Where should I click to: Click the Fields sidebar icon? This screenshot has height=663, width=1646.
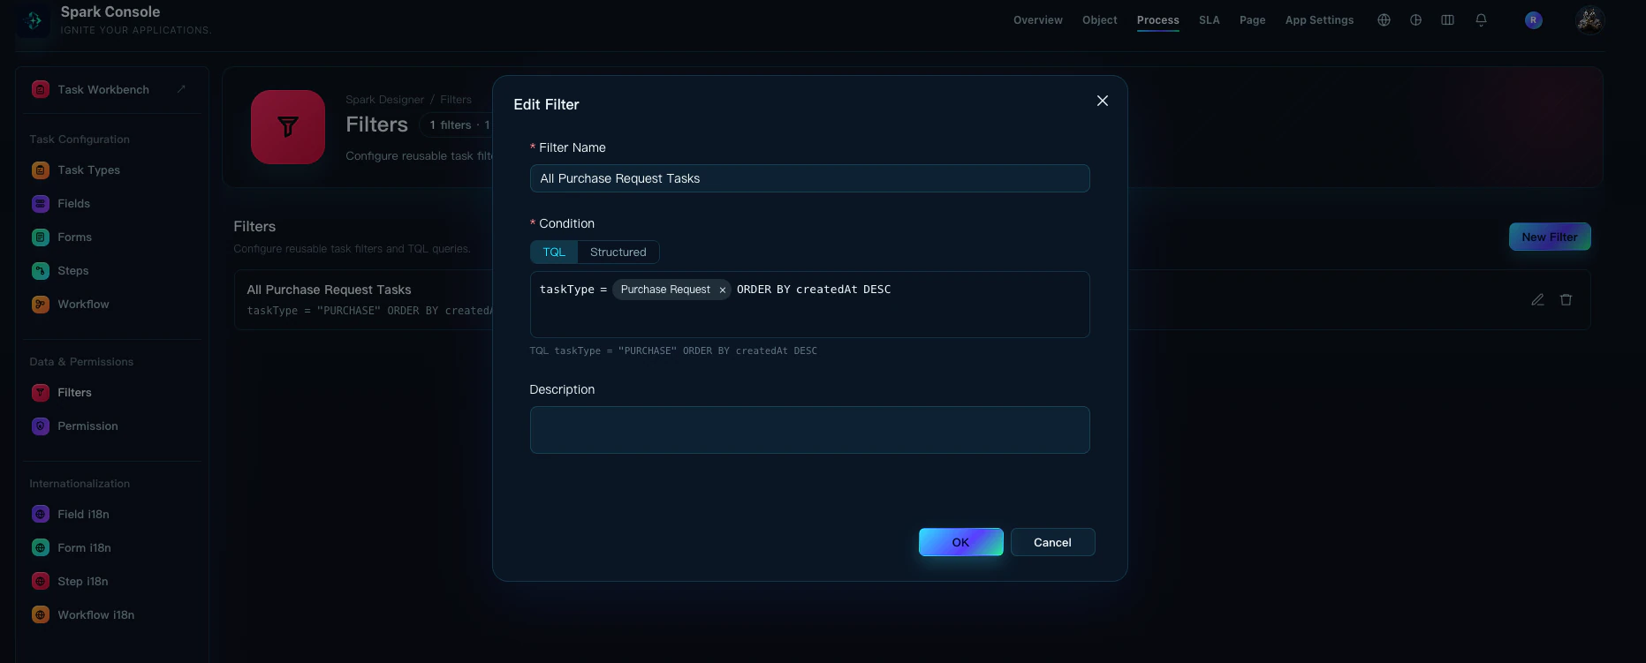(41, 204)
